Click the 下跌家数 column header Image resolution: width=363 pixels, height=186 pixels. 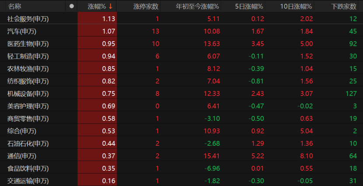[x=344, y=6]
